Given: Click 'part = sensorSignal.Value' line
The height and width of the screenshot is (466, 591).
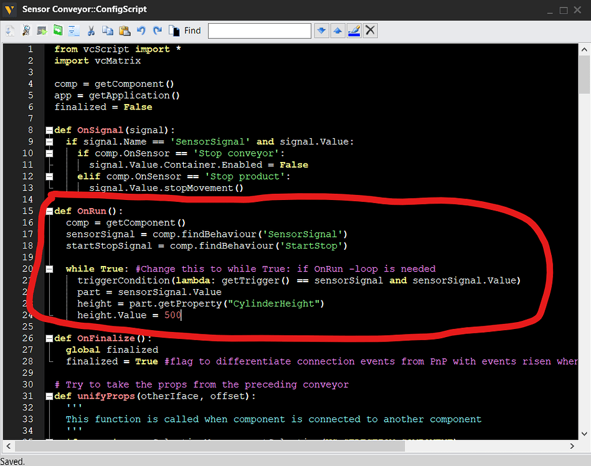Looking at the screenshot, I should pos(149,292).
